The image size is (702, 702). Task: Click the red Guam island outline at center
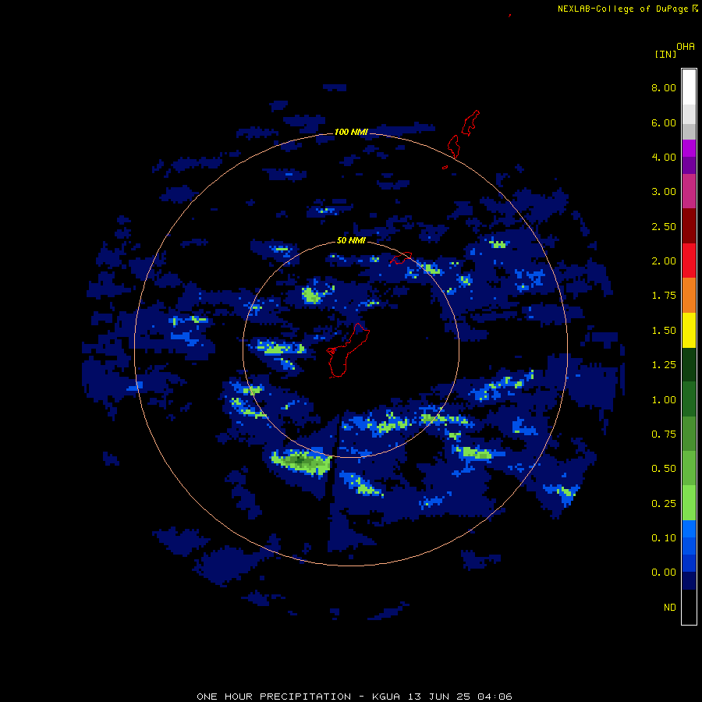coord(347,350)
